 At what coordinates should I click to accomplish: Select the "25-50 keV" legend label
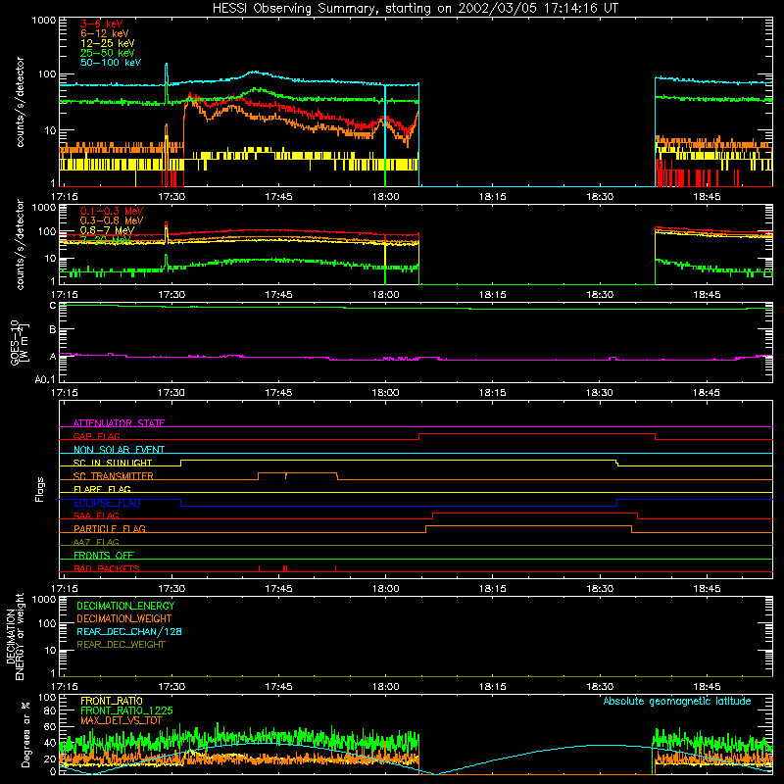pyautogui.click(x=108, y=53)
